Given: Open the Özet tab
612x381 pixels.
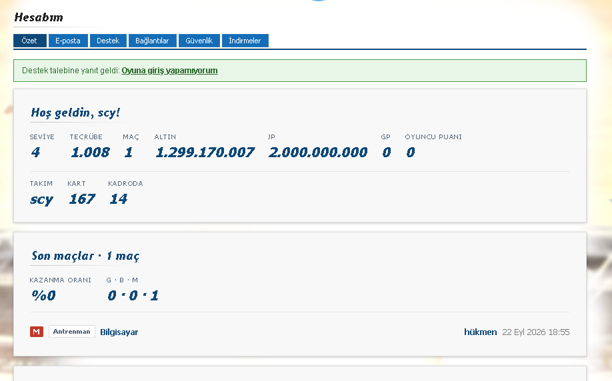Looking at the screenshot, I should (29, 41).
